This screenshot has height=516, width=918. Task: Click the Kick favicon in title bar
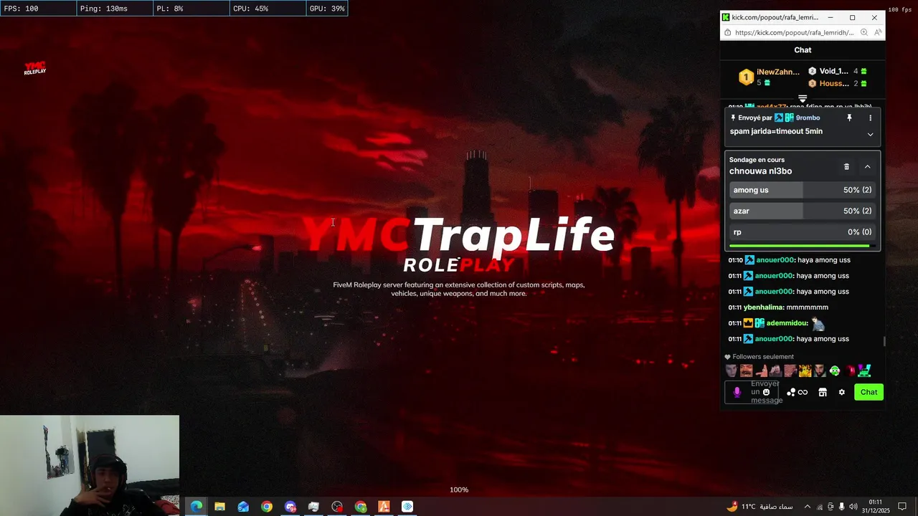pos(726,17)
